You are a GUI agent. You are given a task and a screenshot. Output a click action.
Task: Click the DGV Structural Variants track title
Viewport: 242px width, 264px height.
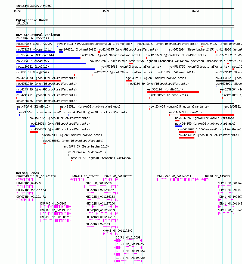[x=38, y=35]
